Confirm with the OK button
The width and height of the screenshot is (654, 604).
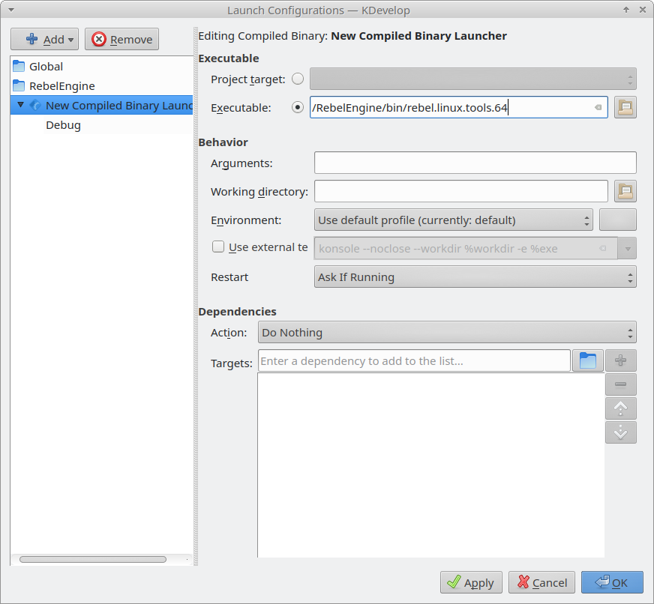(x=612, y=582)
